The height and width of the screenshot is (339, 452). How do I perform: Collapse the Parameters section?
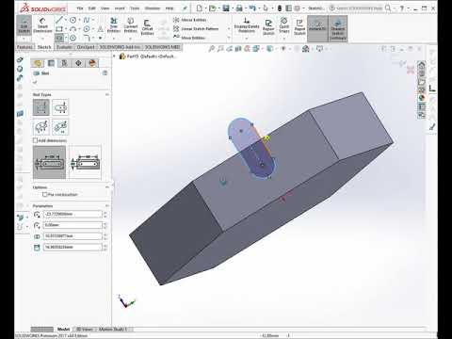pyautogui.click(x=107, y=206)
